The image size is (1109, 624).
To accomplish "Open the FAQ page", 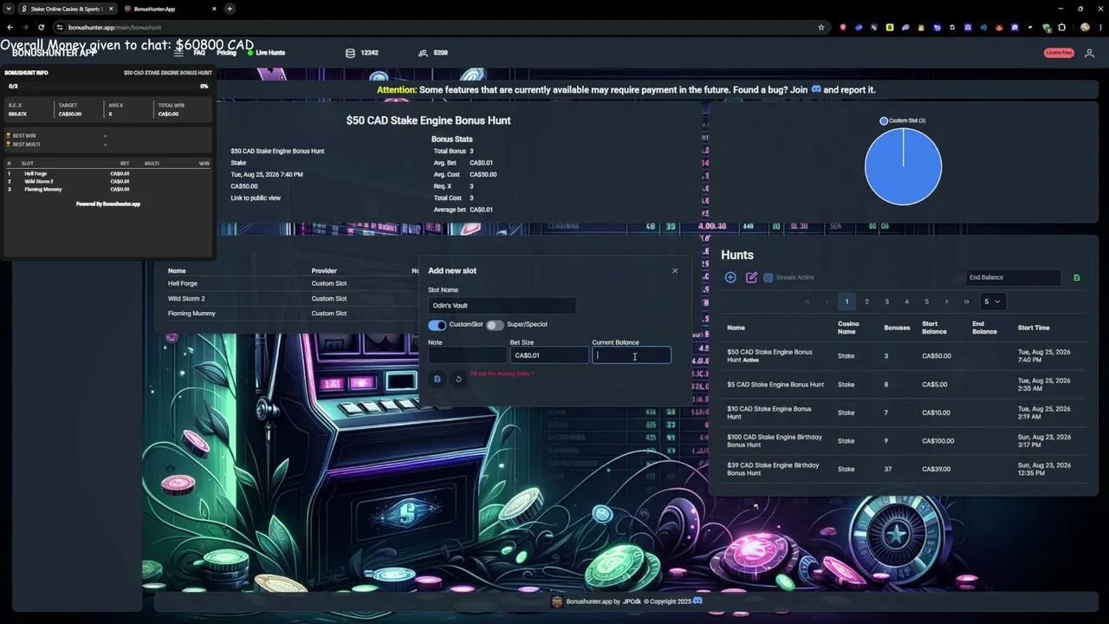I will [199, 53].
